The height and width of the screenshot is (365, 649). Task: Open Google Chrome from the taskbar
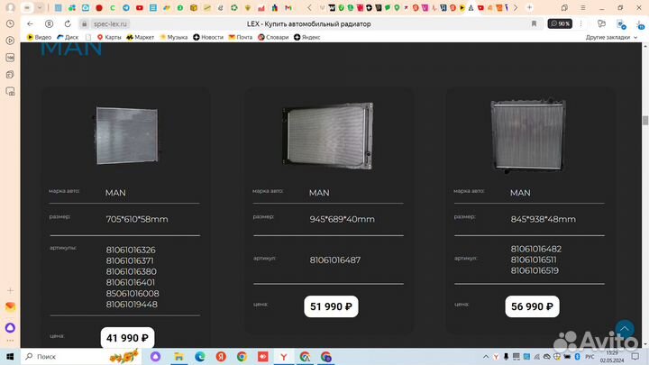pyautogui.click(x=242, y=356)
